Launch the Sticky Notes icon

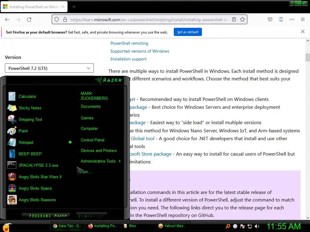[x=12, y=108]
